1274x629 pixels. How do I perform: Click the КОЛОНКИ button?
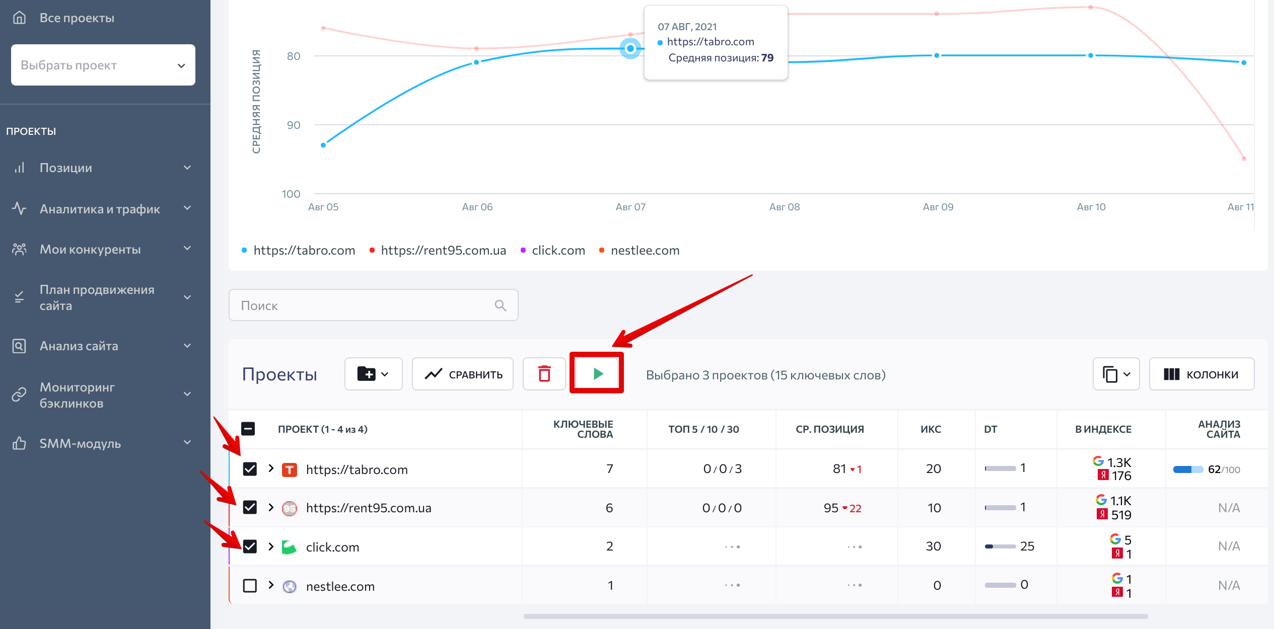click(1201, 374)
